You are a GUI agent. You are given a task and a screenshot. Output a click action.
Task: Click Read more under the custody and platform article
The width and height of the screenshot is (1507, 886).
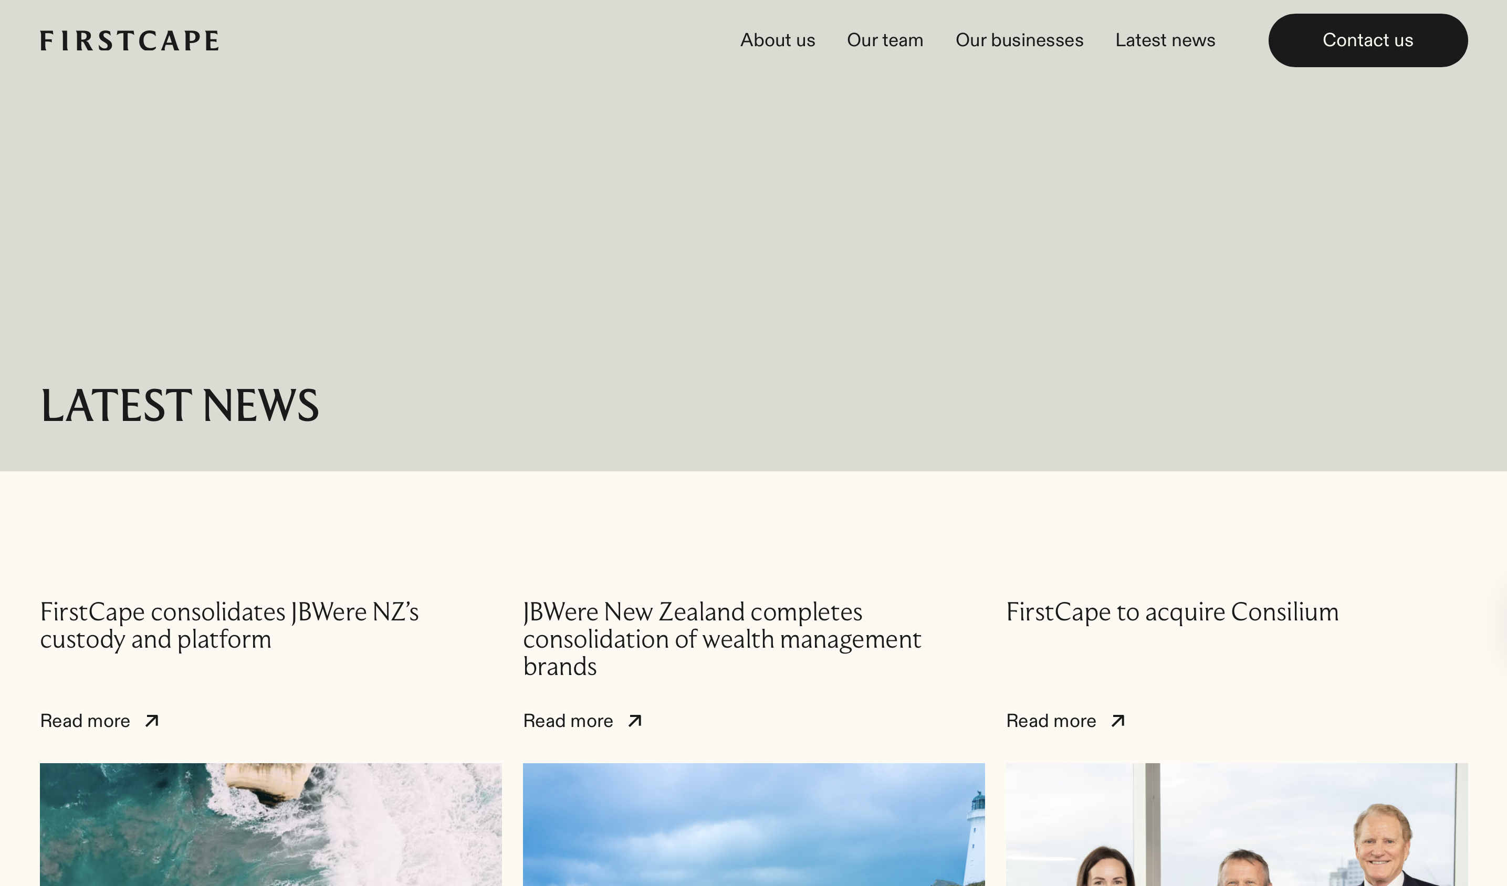(x=85, y=721)
